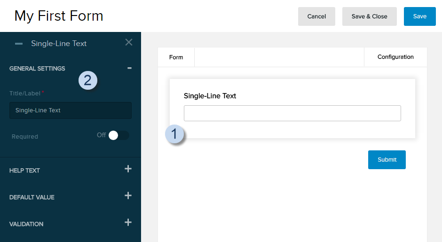Expand the Validation section
Viewport: 442px width, 242px height.
[128, 223]
